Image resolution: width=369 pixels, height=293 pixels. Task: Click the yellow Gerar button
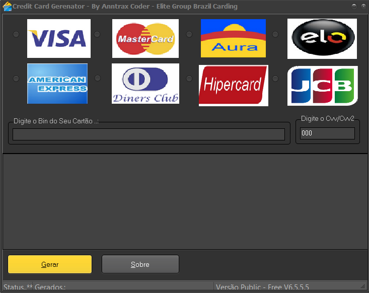coord(50,264)
